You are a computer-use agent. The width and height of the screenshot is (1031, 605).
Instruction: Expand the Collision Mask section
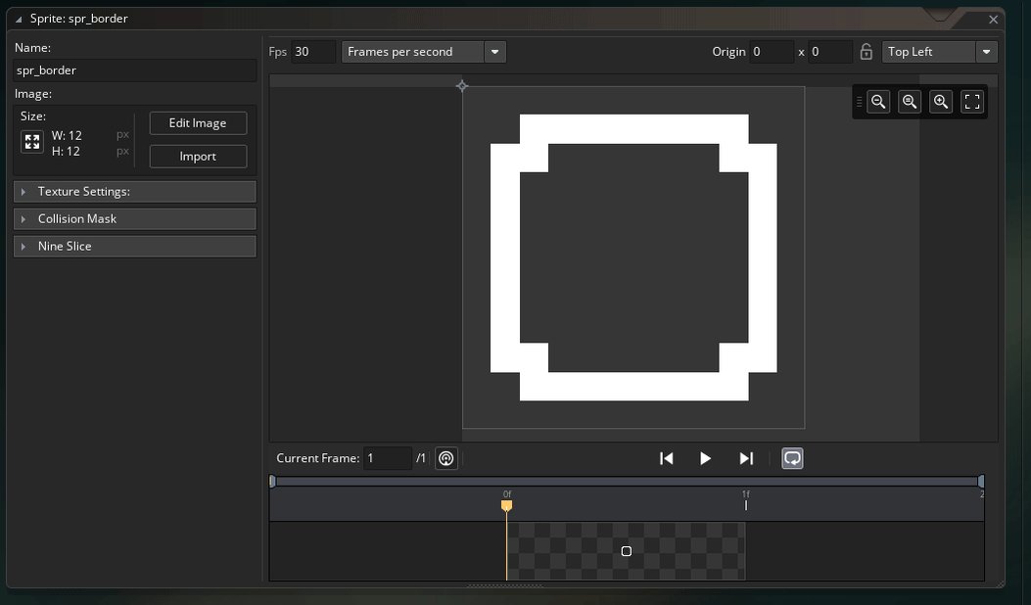point(135,219)
